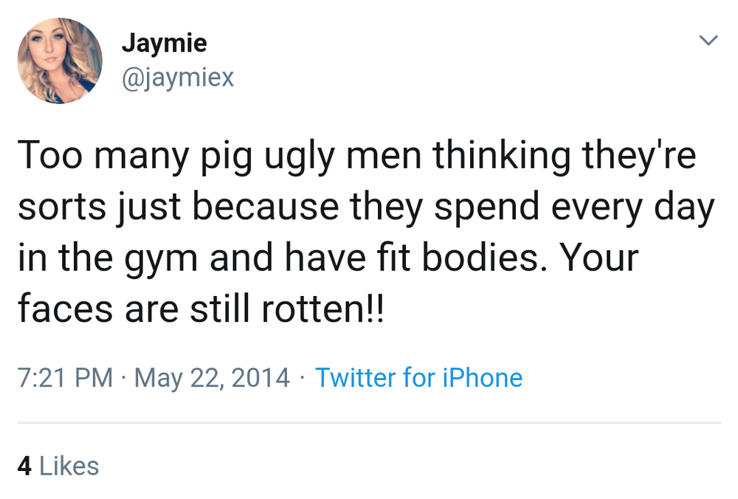Open the "Likes" list label

[x=69, y=466]
